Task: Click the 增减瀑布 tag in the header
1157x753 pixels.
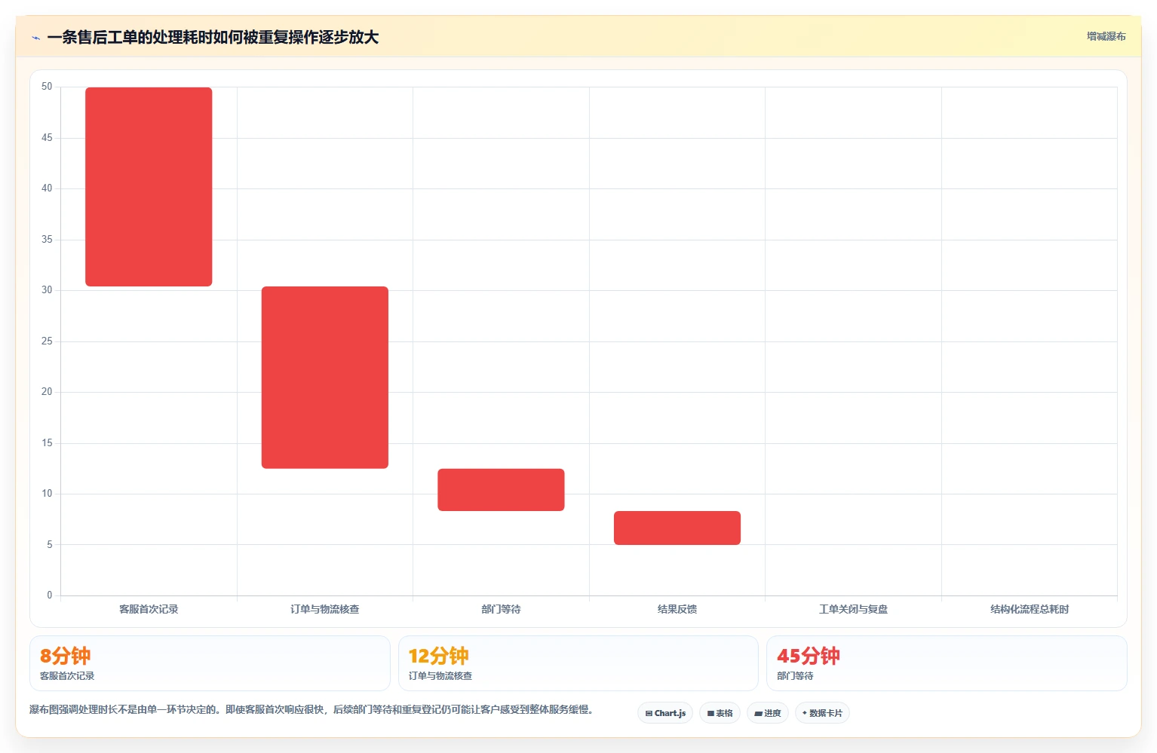Action: pyautogui.click(x=1106, y=36)
